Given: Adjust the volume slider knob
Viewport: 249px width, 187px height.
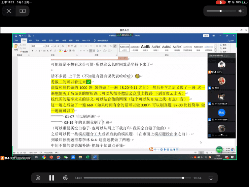Looking at the screenshot, I should 220,11.
